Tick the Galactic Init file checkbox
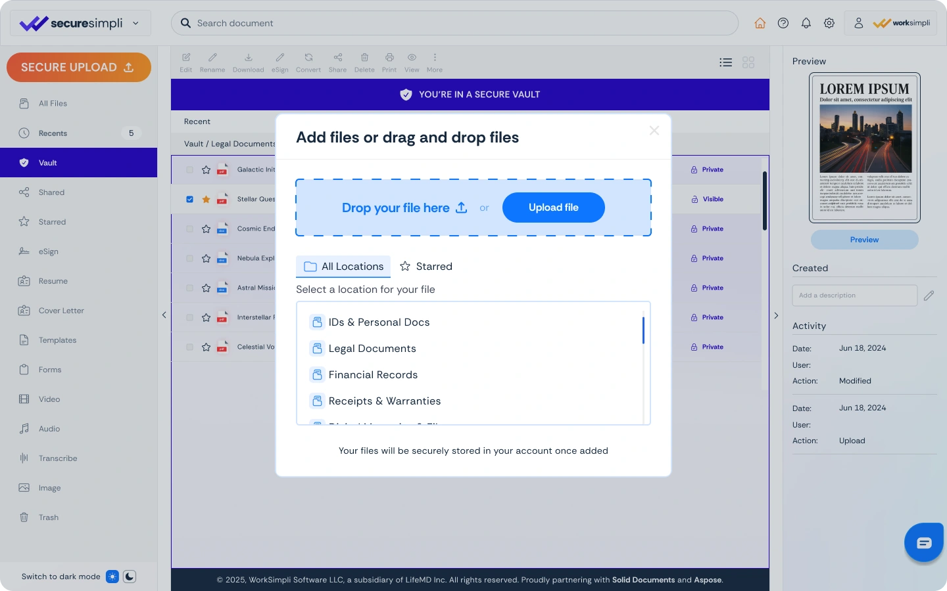Image resolution: width=947 pixels, height=591 pixels. 189,169
